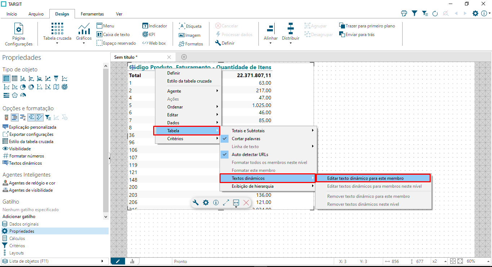Open Explicação personalizada
This screenshot has height=267, width=492.
(29, 127)
